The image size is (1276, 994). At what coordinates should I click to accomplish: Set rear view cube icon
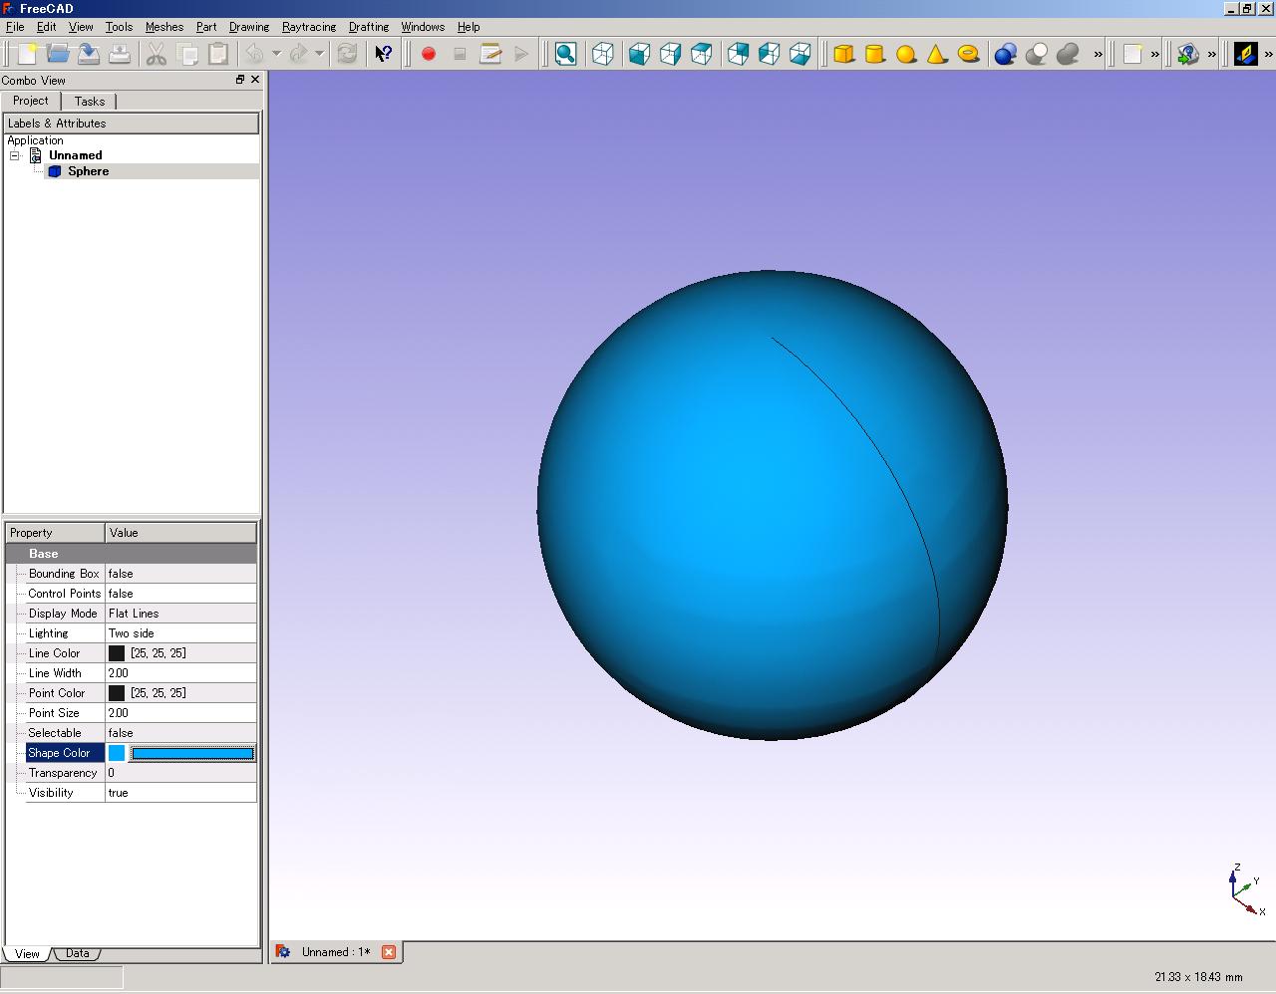tap(739, 54)
